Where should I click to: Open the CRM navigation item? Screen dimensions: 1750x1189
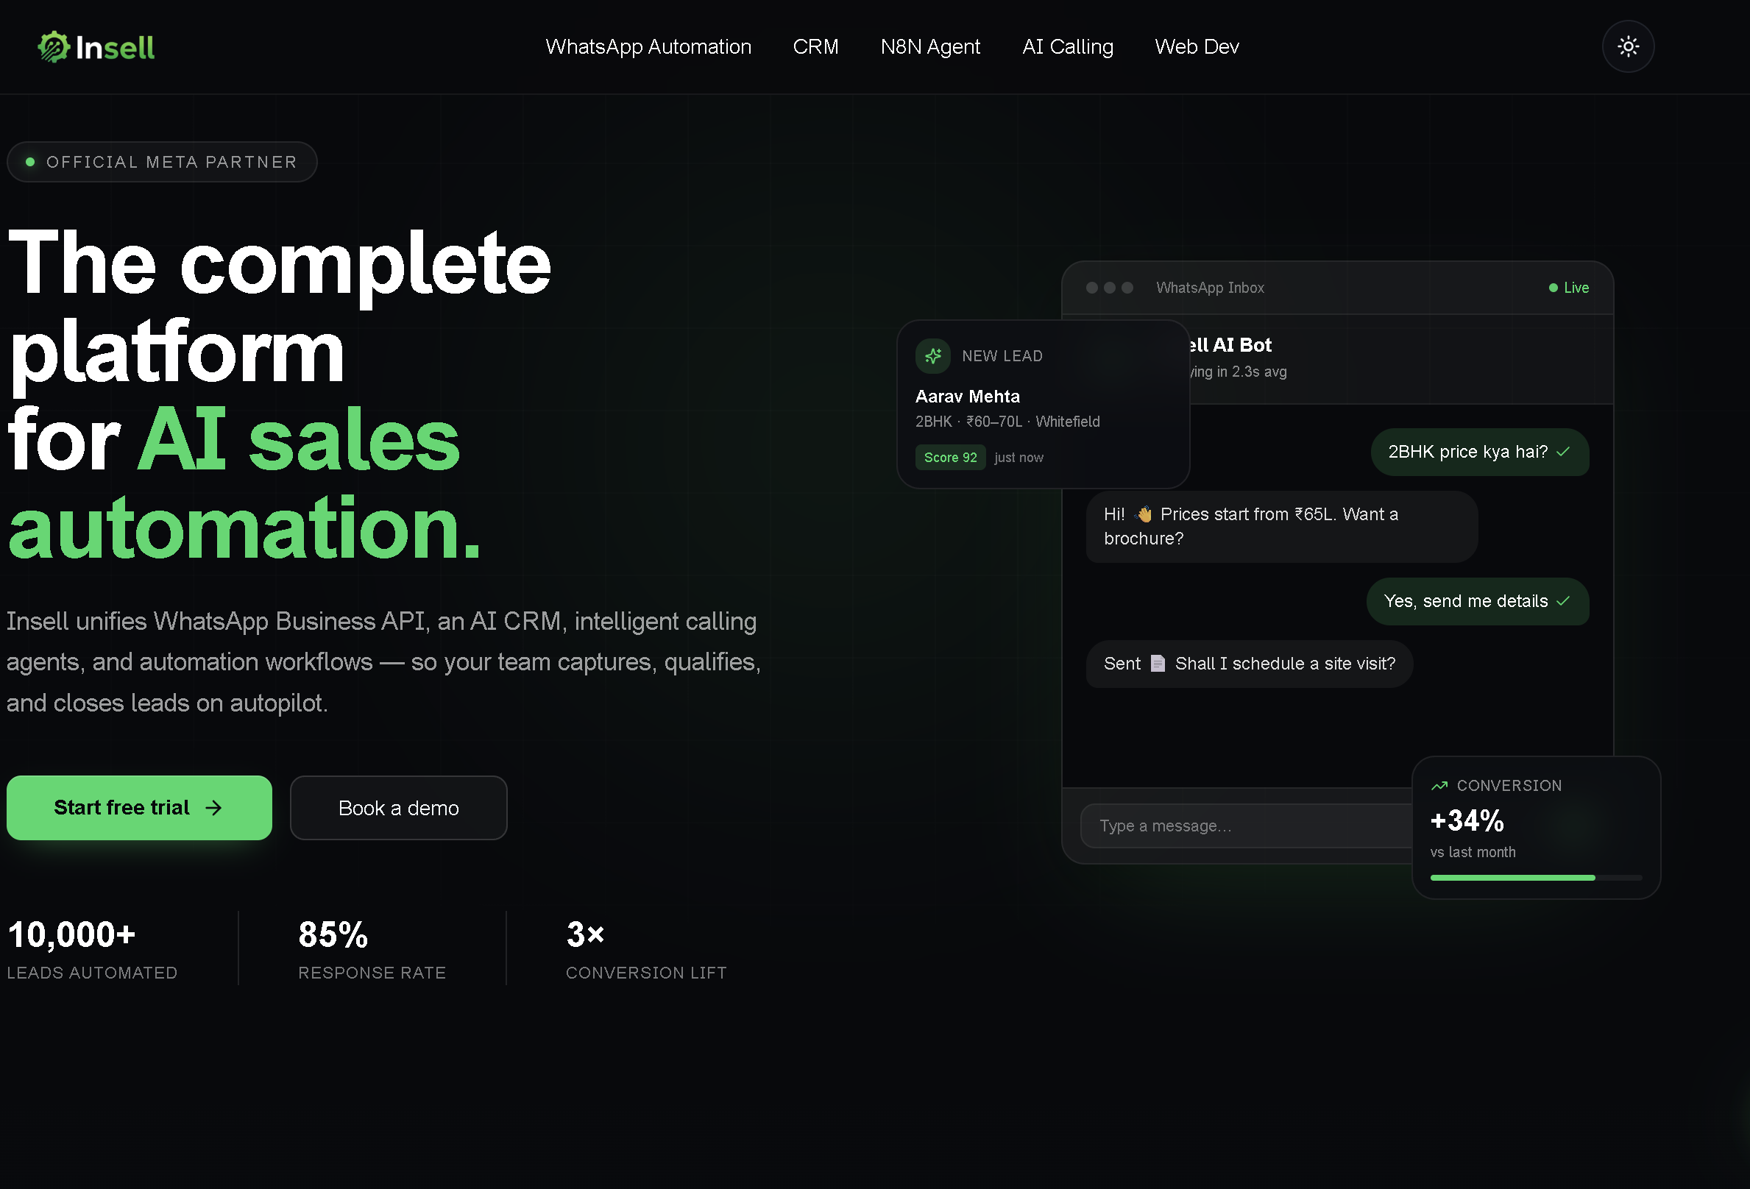[x=815, y=46]
